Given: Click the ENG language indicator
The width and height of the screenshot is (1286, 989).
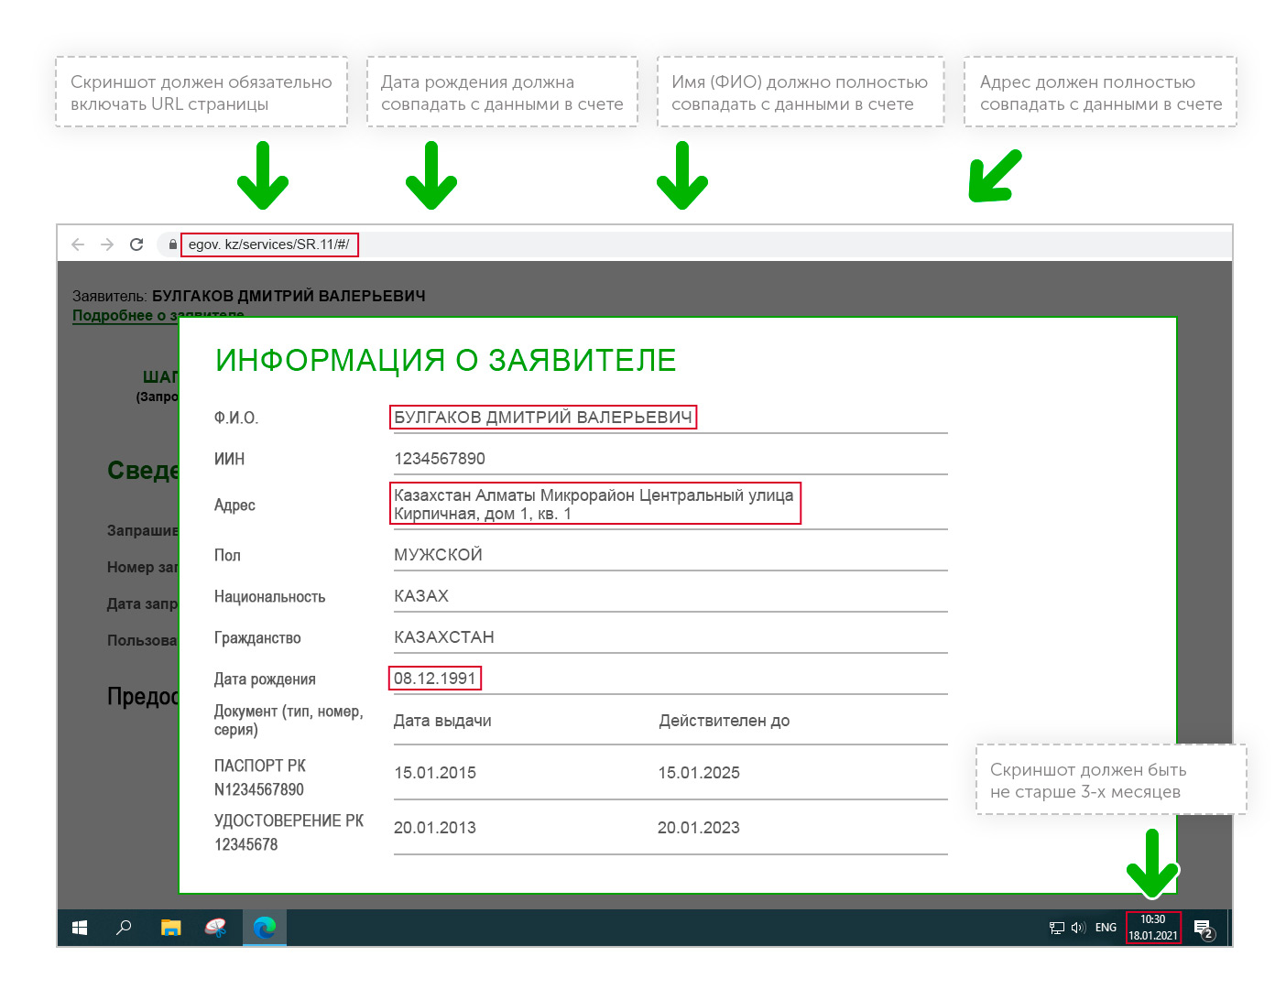Looking at the screenshot, I should 1106,928.
